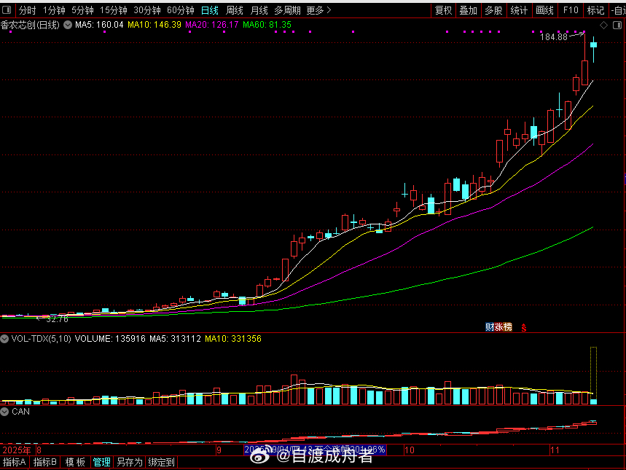Viewport: 626px width, 470px height.
Task: Click the 管理 manage tab
Action: pyautogui.click(x=102, y=463)
